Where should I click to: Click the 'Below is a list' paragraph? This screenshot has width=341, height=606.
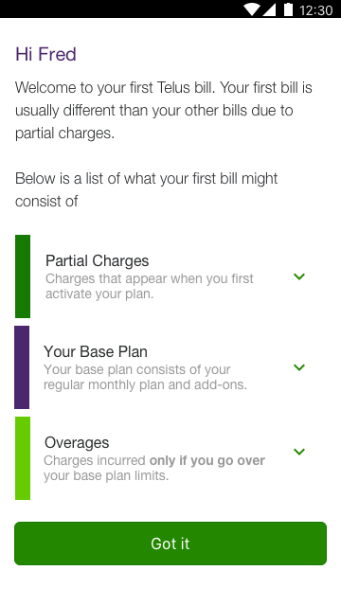pos(146,189)
